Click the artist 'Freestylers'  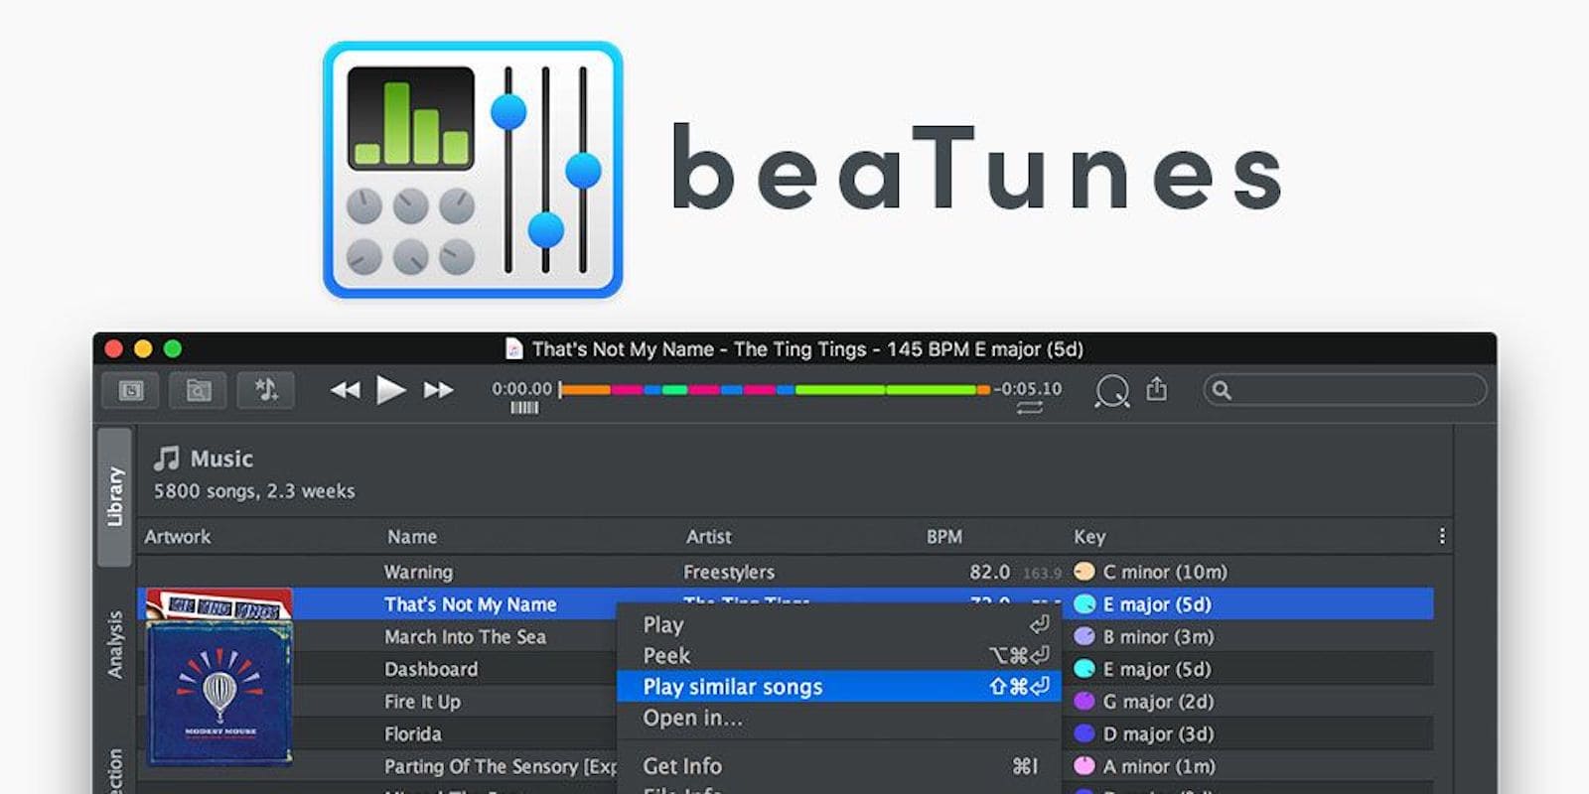(x=729, y=573)
